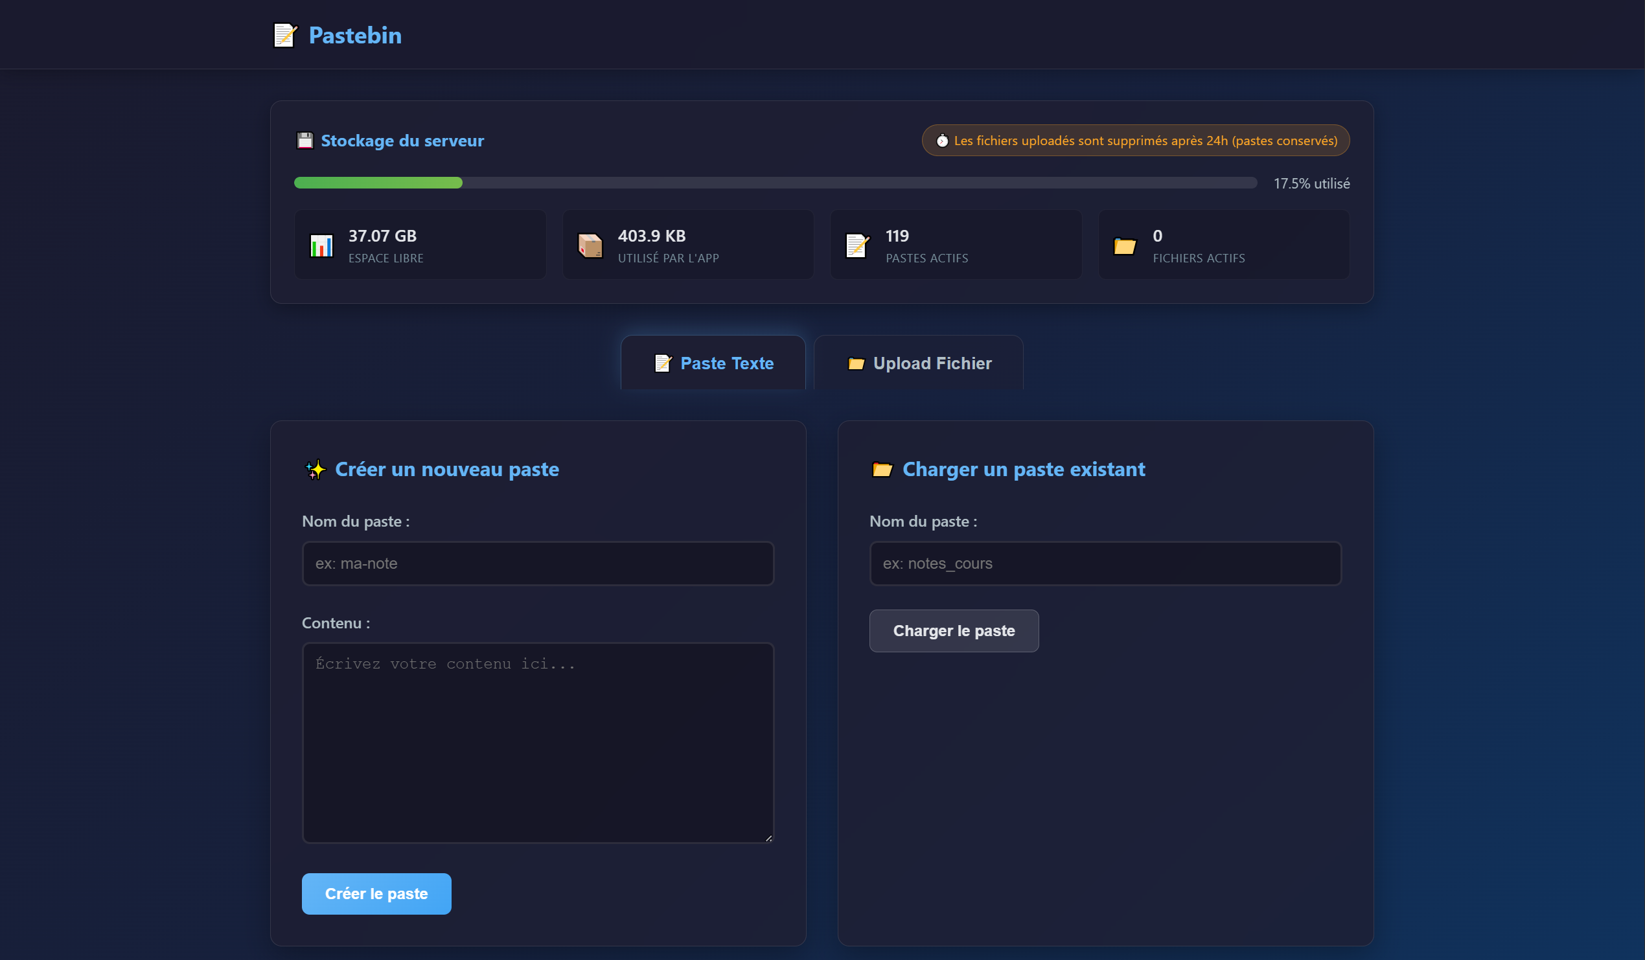Click the package icon on the Utilisé par l'app card

coord(591,246)
